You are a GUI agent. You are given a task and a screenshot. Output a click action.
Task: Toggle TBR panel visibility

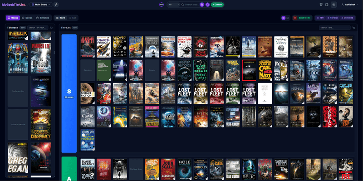[320, 18]
